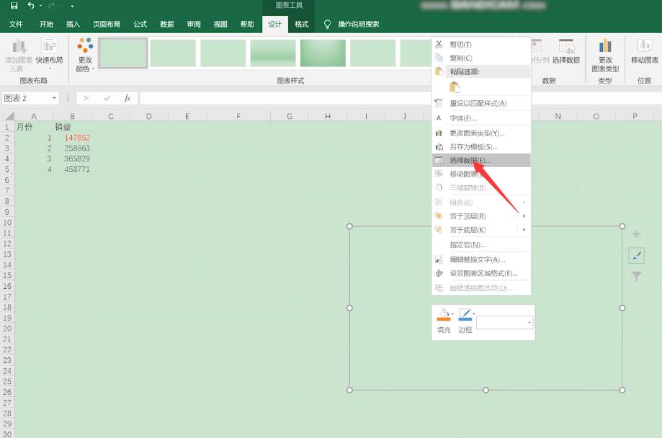The width and height of the screenshot is (662, 438).
Task: Choose Format Chart Area menu item
Action: (481, 273)
